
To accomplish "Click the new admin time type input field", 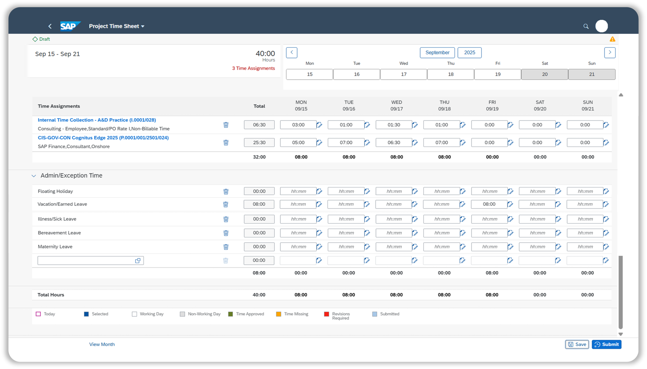I will click(x=90, y=260).
